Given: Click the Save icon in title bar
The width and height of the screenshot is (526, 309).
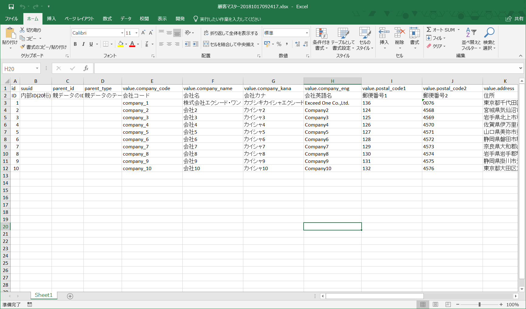Looking at the screenshot, I should [11, 6].
